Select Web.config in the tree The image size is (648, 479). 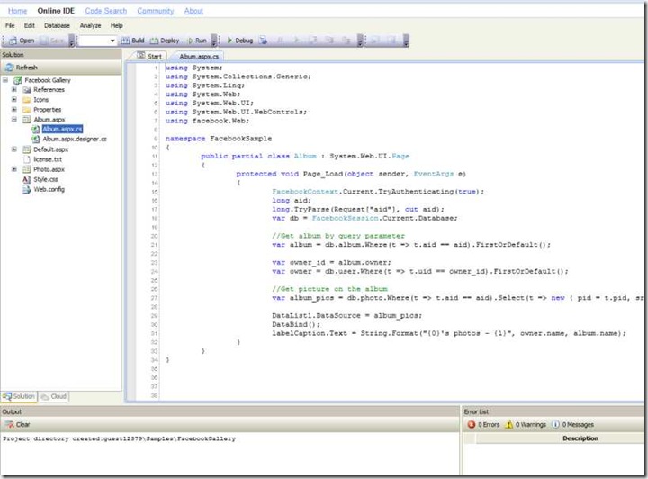pos(49,189)
